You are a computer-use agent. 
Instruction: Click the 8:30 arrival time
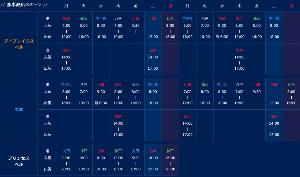(x=101, y=158)
